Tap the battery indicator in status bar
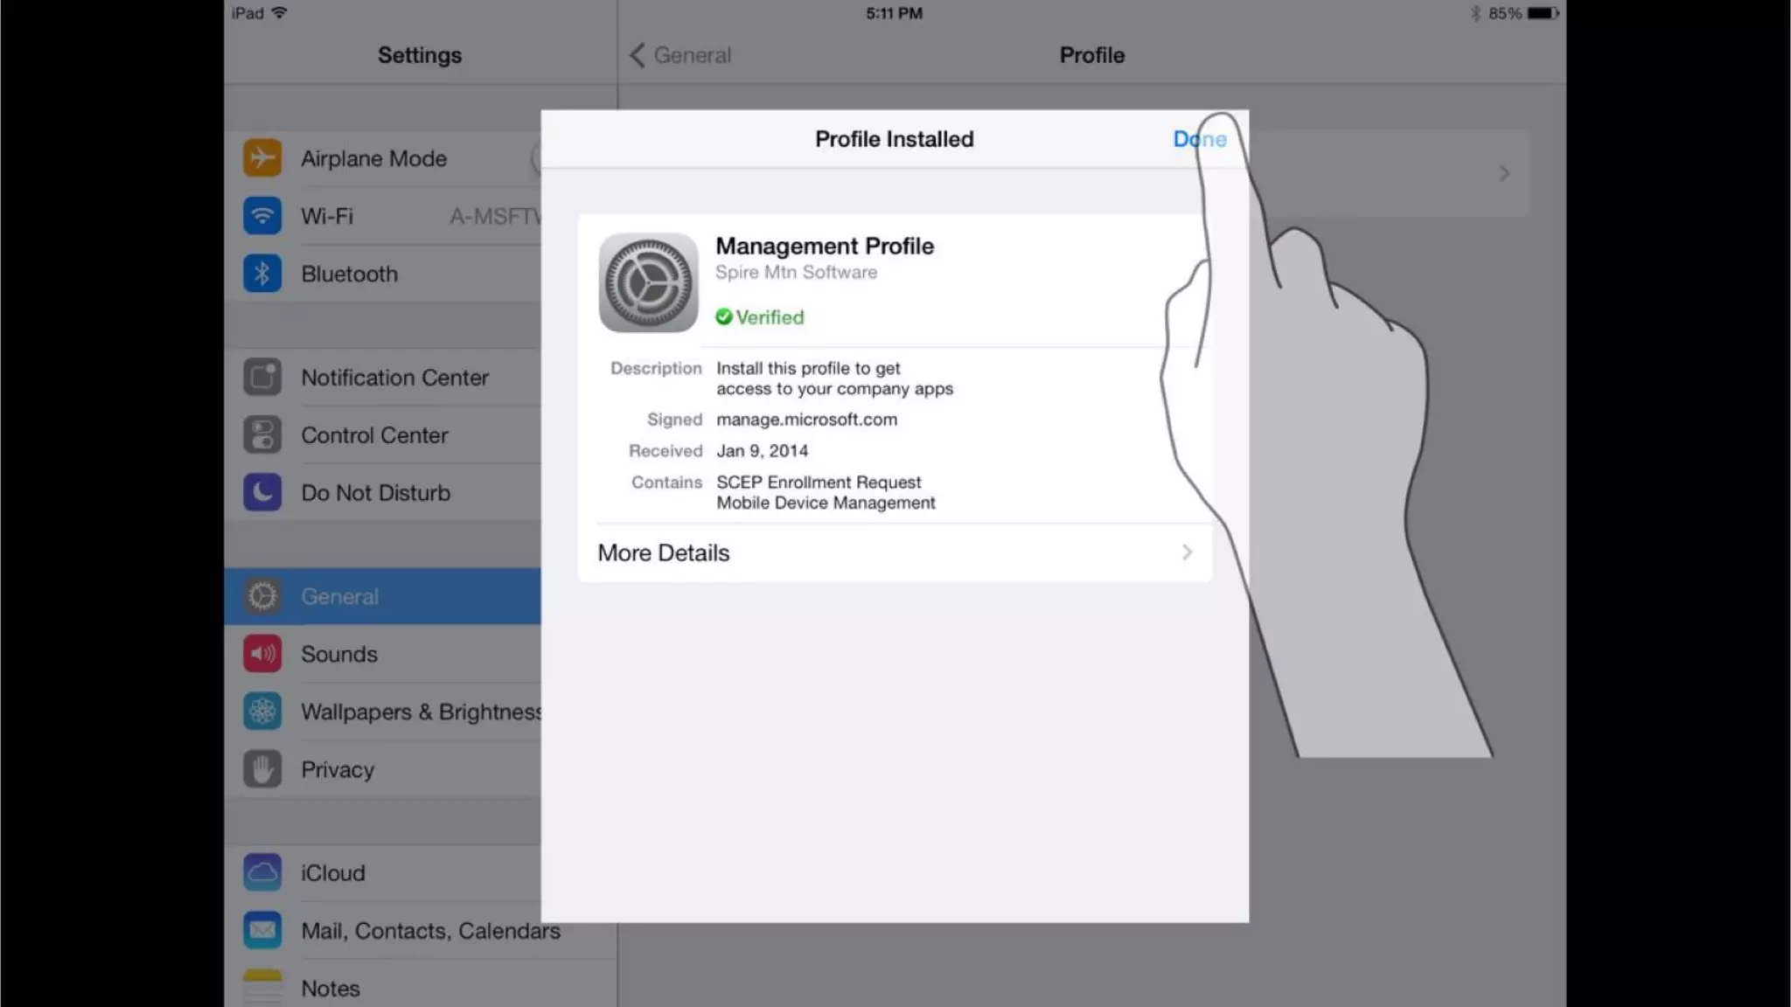 click(x=1543, y=13)
